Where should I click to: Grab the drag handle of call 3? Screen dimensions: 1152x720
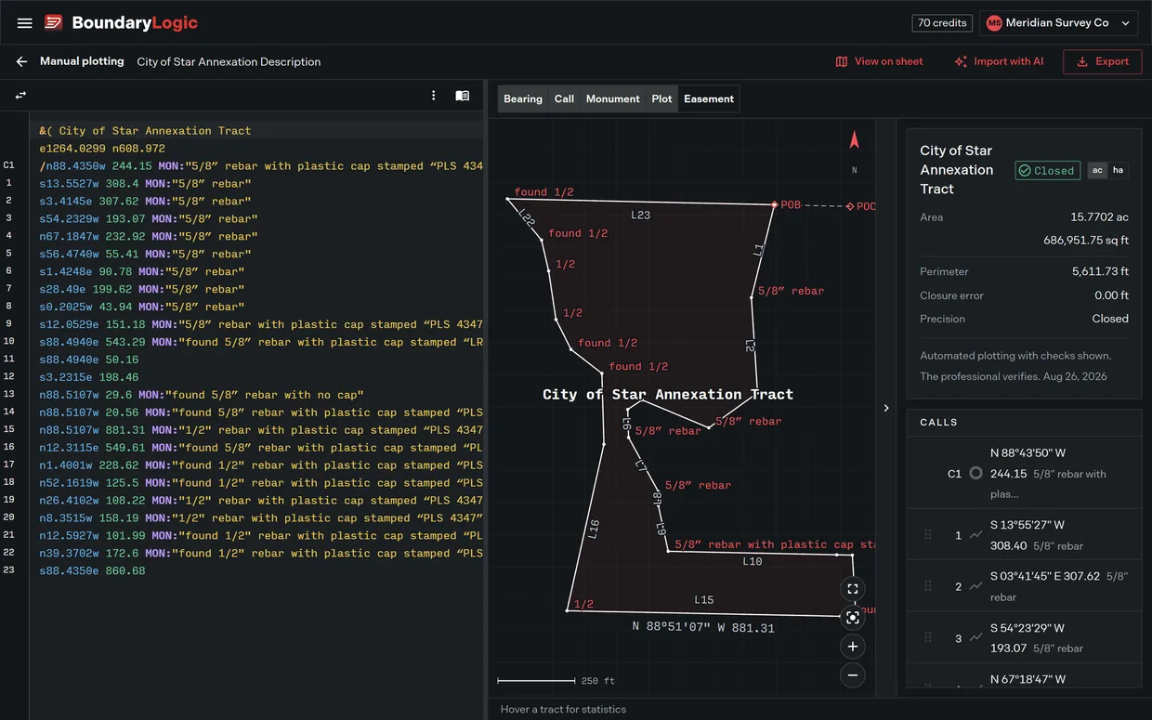pos(927,637)
